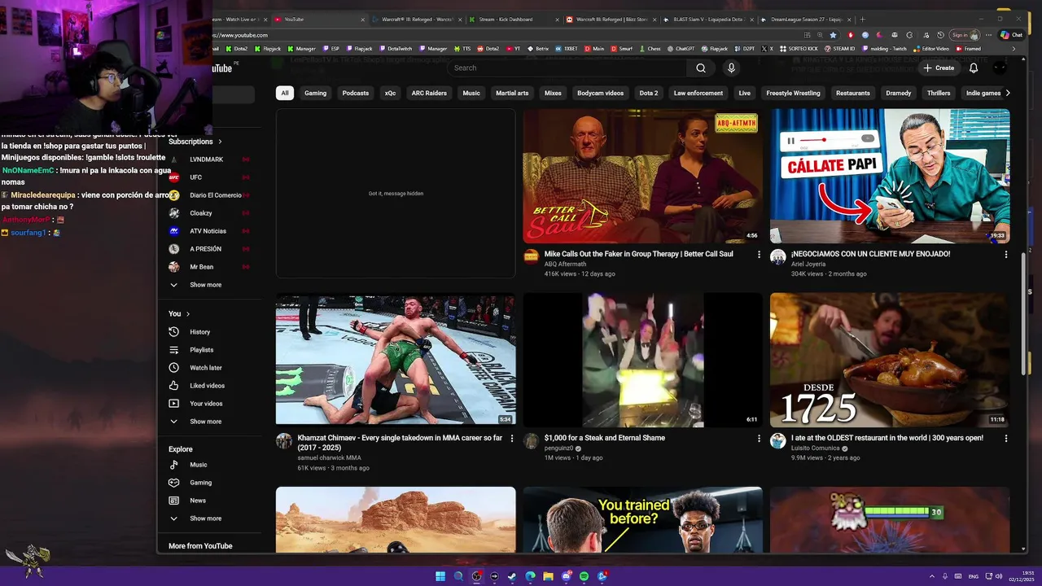Select the All filter chip
This screenshot has height=586, width=1042.
tap(285, 93)
